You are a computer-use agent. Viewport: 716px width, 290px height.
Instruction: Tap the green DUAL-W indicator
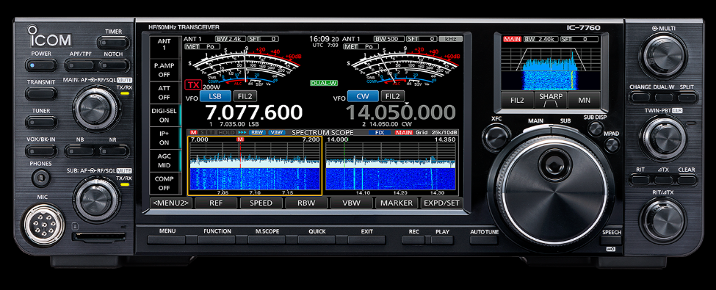tap(323, 83)
